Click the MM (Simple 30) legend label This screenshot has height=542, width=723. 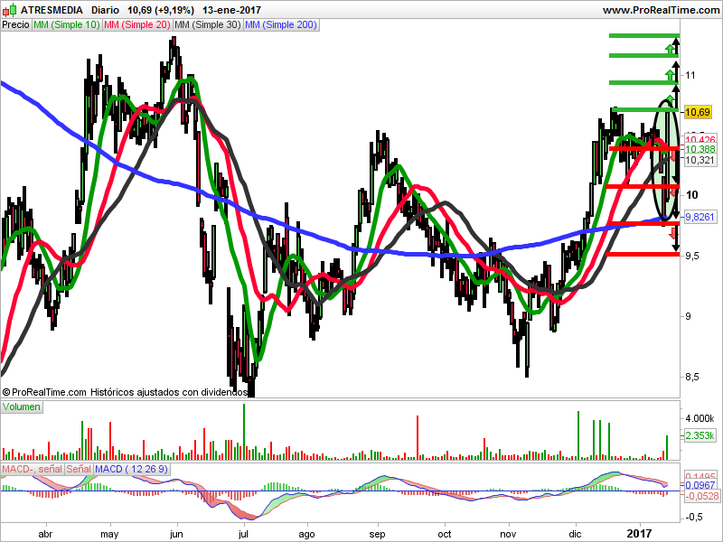click(x=208, y=25)
